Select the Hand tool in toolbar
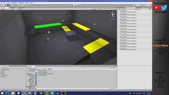This screenshot has width=169, height=95. coord(2,5)
